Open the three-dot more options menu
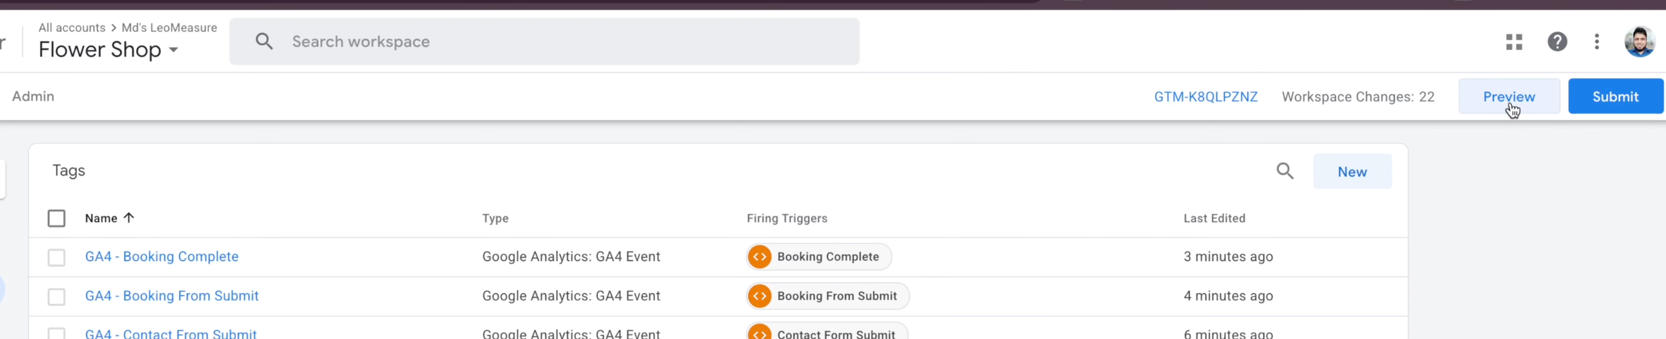Image resolution: width=1666 pixels, height=339 pixels. [1597, 42]
